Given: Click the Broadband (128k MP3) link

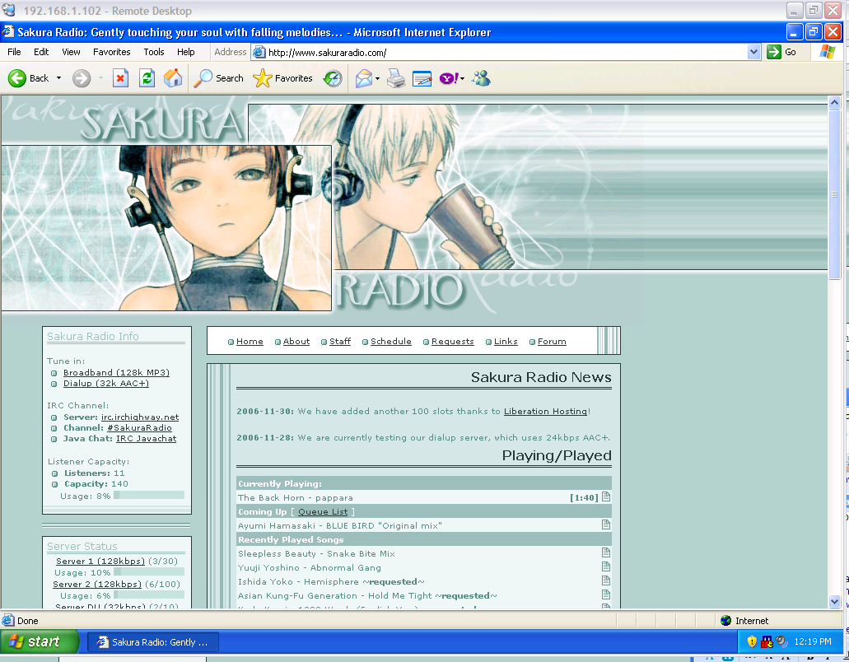Looking at the screenshot, I should tap(116, 373).
